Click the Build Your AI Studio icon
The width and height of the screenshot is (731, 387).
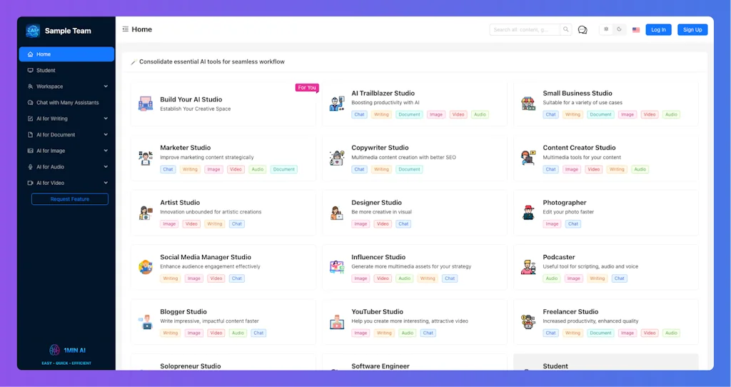pyautogui.click(x=146, y=104)
